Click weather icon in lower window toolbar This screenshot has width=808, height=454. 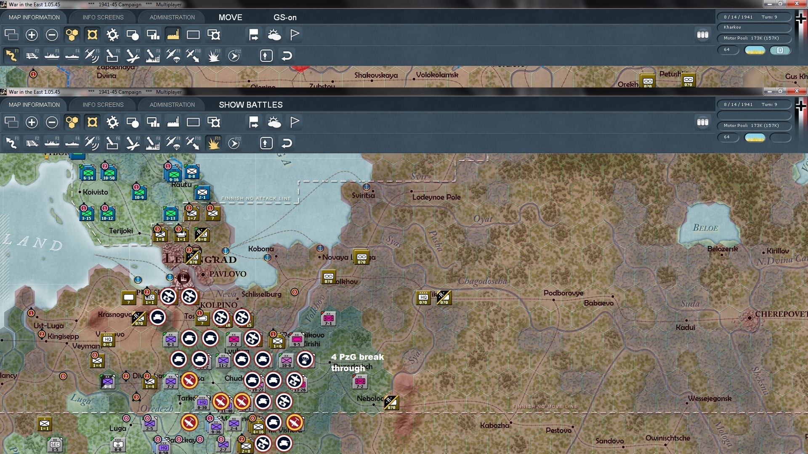274,122
